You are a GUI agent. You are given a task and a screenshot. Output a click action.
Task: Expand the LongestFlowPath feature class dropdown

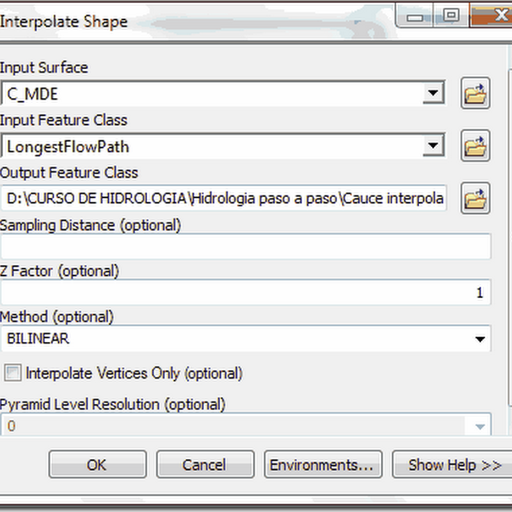pos(433,146)
